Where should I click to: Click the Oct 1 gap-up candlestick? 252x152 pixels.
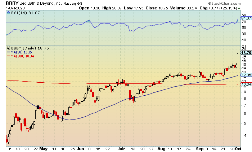coord(238,52)
